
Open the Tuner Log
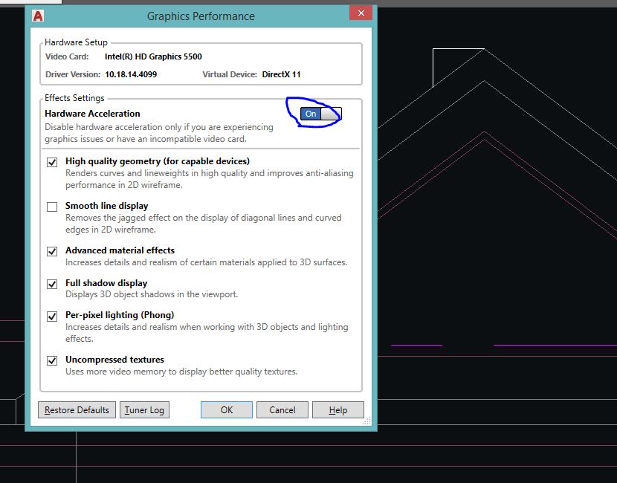click(x=144, y=409)
